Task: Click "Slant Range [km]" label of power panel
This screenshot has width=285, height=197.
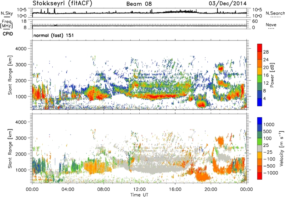Action: click(x=10, y=75)
